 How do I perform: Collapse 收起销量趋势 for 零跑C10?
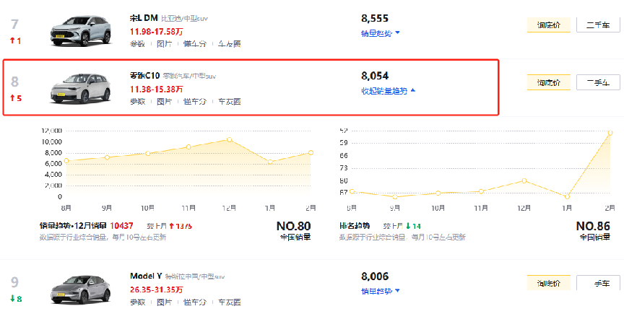pyautogui.click(x=388, y=91)
